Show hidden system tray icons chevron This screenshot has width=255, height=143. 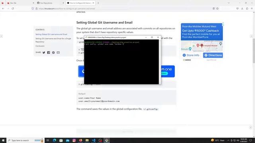click(228, 140)
